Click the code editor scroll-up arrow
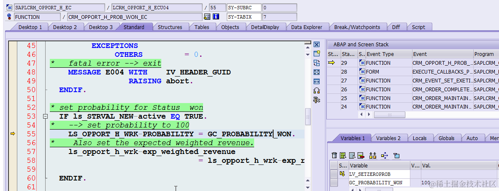Viewport: 499px width, 191px height. [307, 47]
